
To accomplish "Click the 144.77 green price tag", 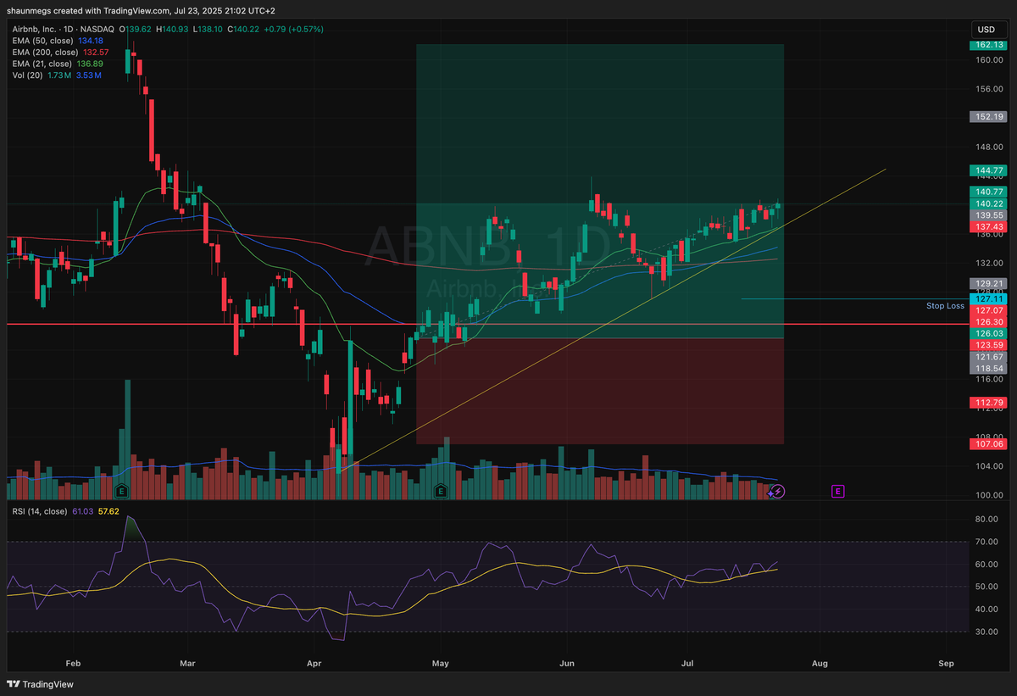I will [987, 170].
